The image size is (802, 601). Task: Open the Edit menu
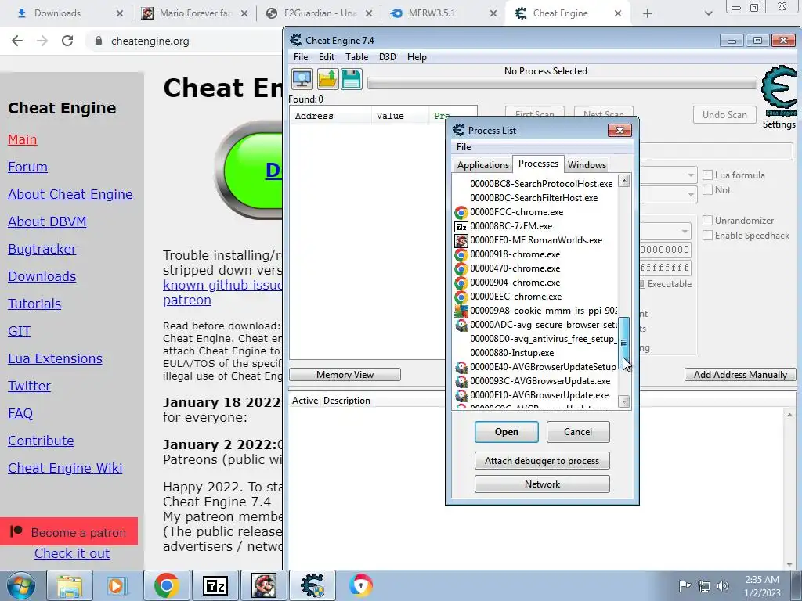pos(327,56)
